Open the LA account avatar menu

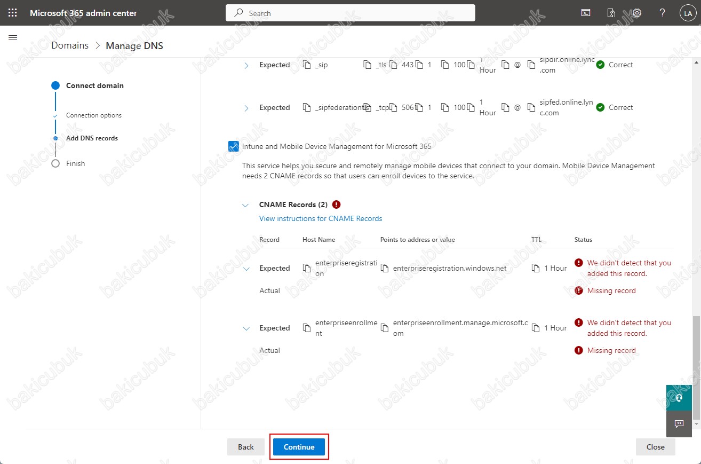(687, 13)
